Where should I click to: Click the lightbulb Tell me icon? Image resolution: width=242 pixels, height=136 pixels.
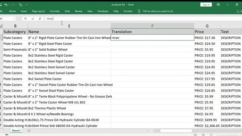pyautogui.click(x=139, y=11)
